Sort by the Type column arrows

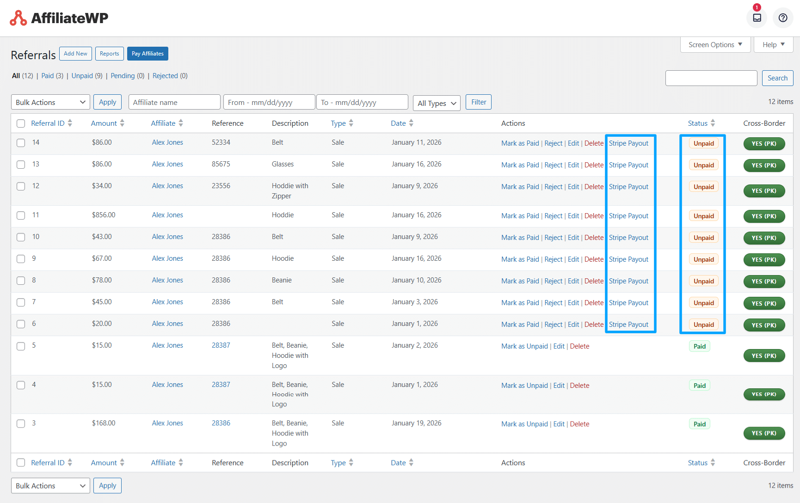click(351, 123)
